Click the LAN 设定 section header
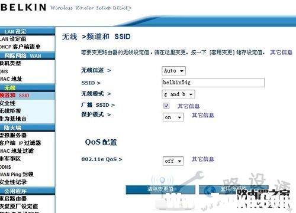Image resolution: width=296 pixels, height=213 pixels. coord(27,31)
